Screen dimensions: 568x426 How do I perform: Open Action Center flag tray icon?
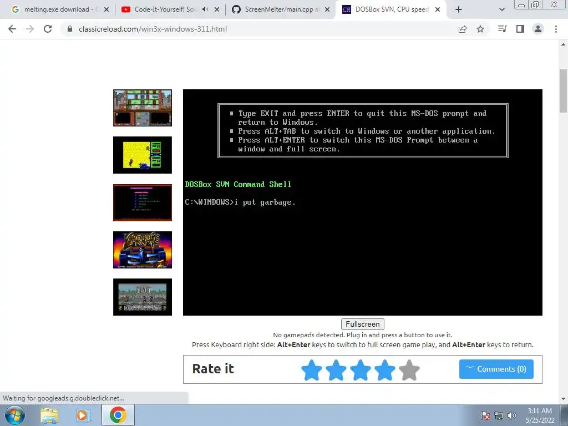tap(485, 415)
